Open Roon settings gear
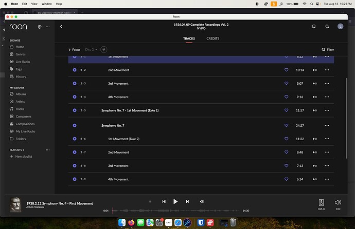This screenshot has width=355, height=229. click(x=40, y=27)
